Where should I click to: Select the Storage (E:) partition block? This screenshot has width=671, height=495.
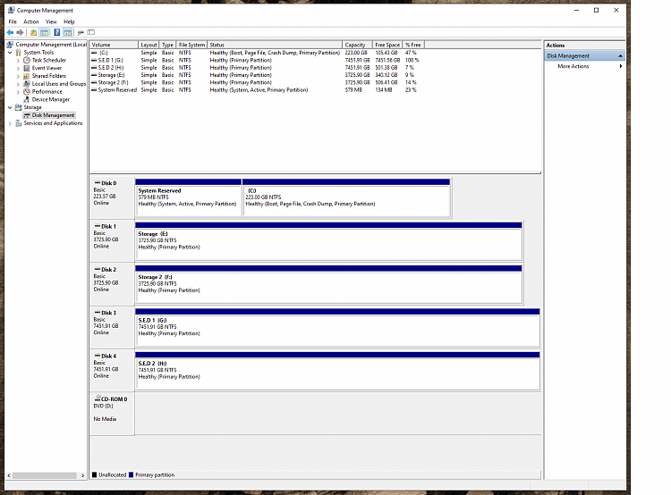328,241
